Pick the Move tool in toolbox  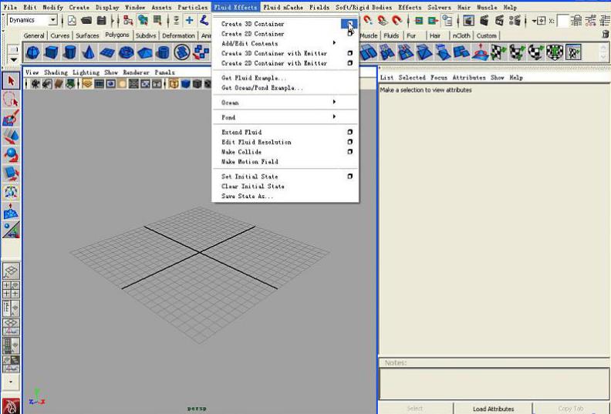(11, 136)
